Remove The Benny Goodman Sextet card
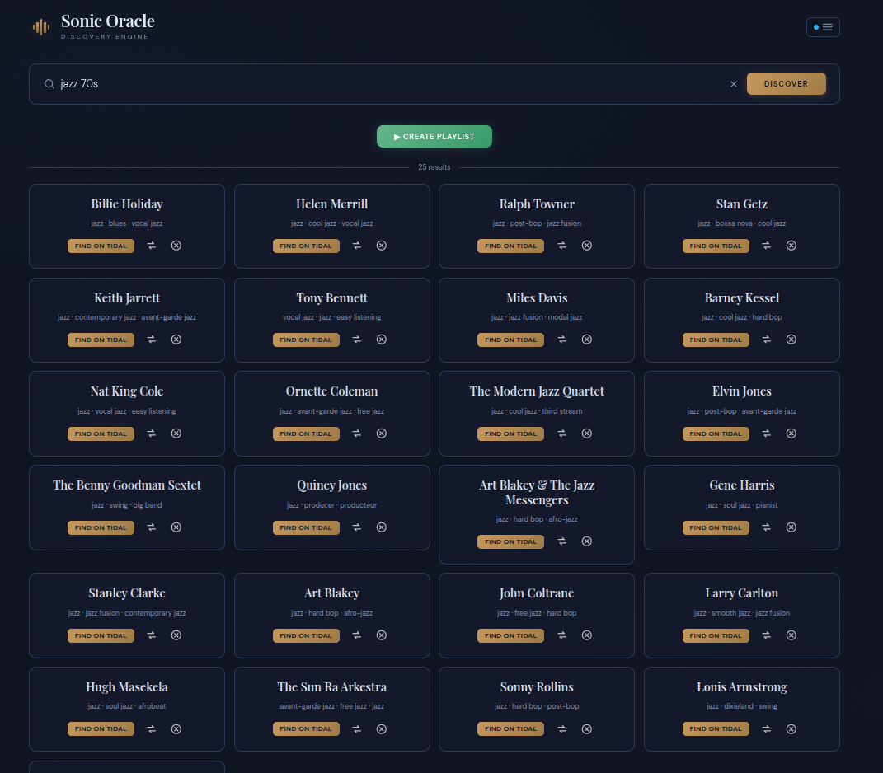 click(x=176, y=527)
